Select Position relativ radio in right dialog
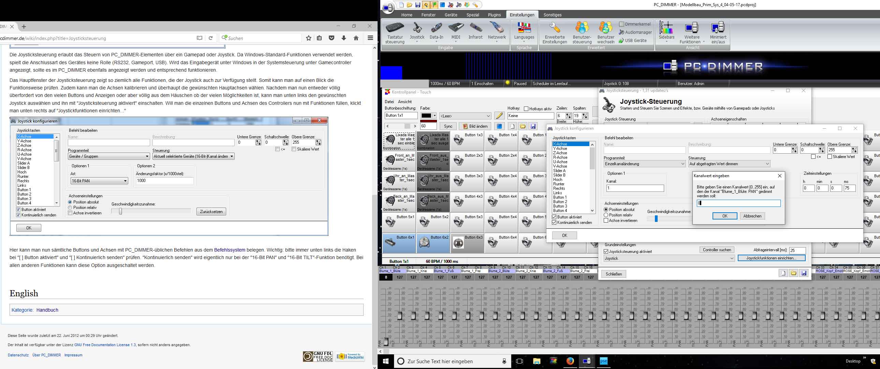The height and width of the screenshot is (369, 880). pos(606,215)
